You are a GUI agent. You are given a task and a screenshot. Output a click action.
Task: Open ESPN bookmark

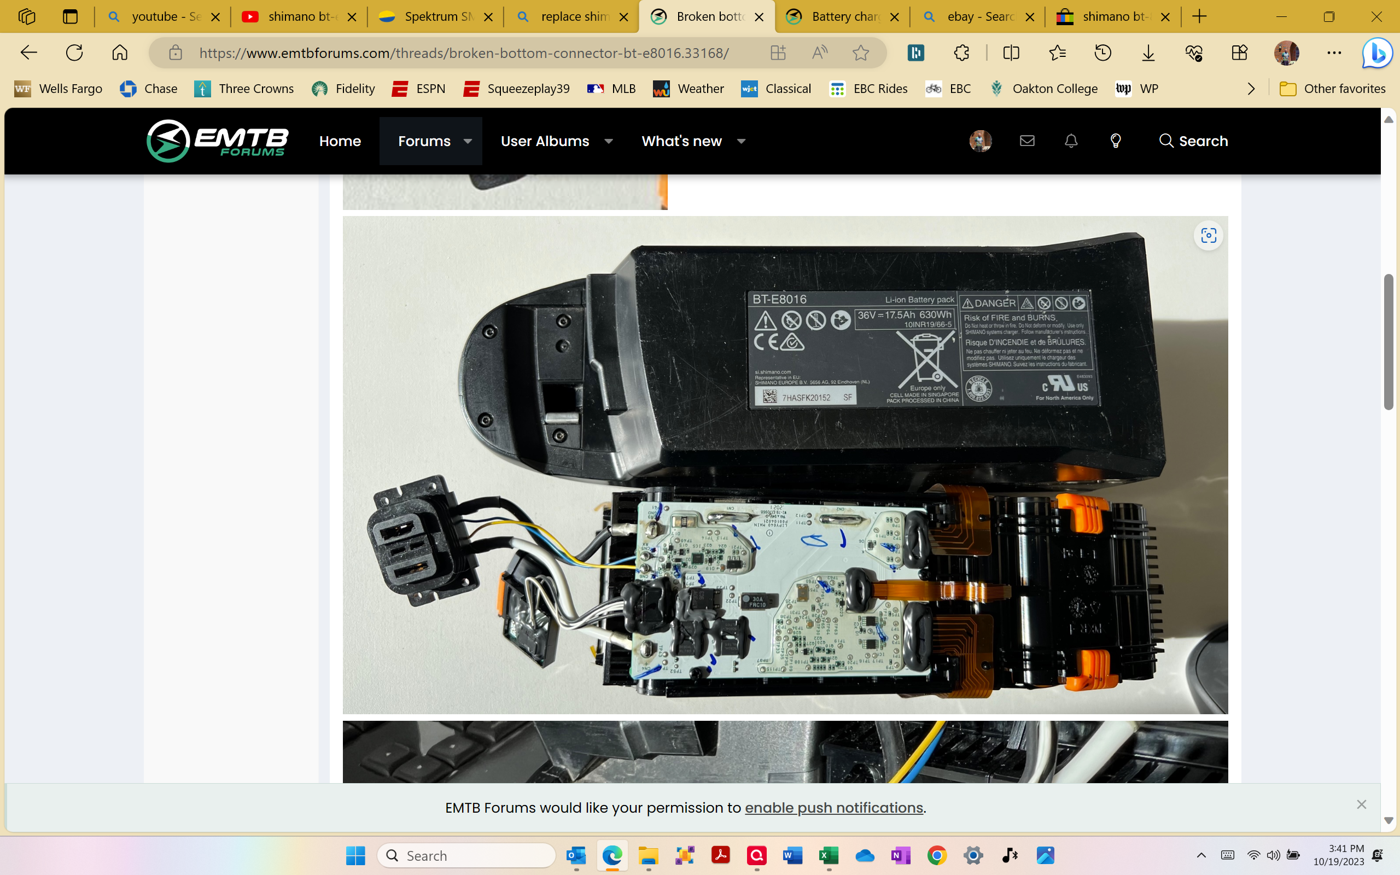[419, 89]
